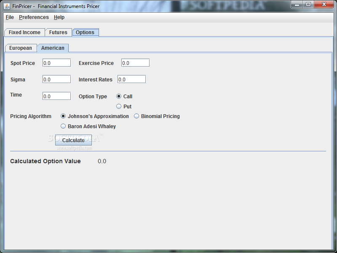Viewport: 337px width, 253px height.
Task: Choose Baron Adesi Whaley algorithm
Action: tap(88, 126)
